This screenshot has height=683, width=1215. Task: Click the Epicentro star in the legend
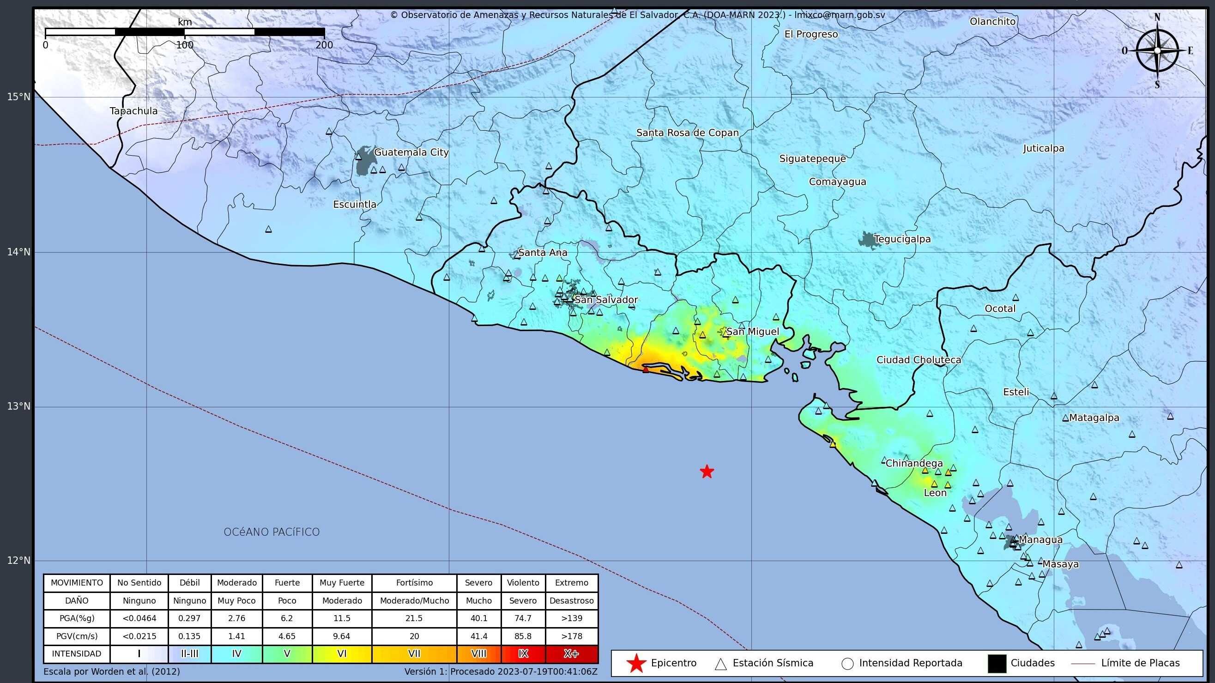point(636,663)
